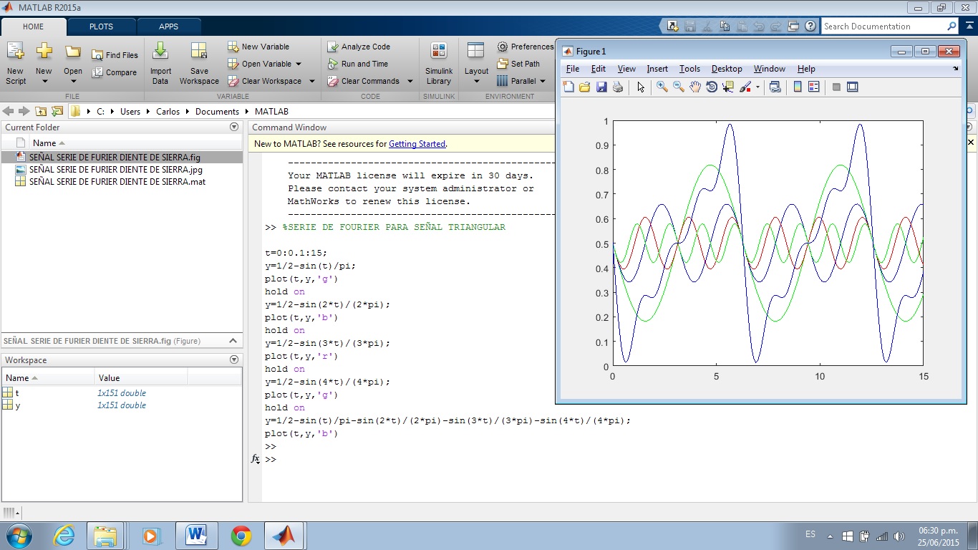Select the Zoom In tool in Figure toolbar

click(661, 87)
